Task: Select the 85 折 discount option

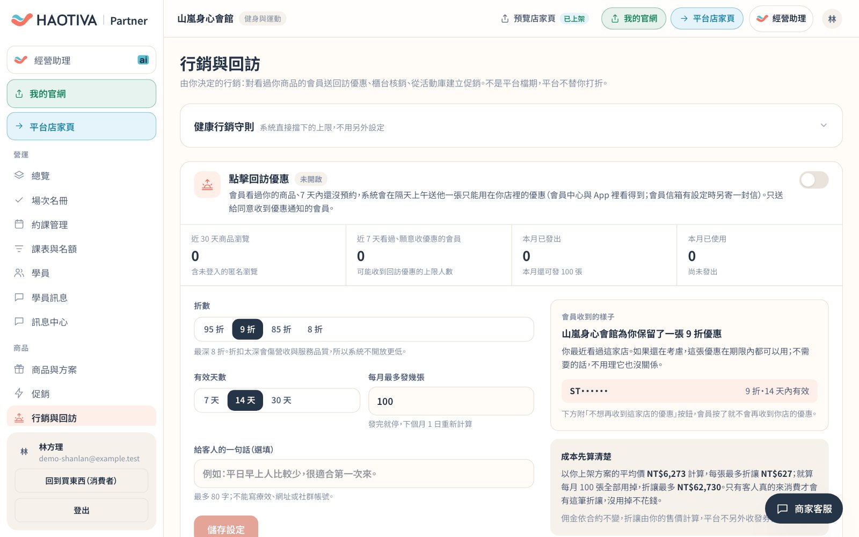Action: (x=281, y=329)
